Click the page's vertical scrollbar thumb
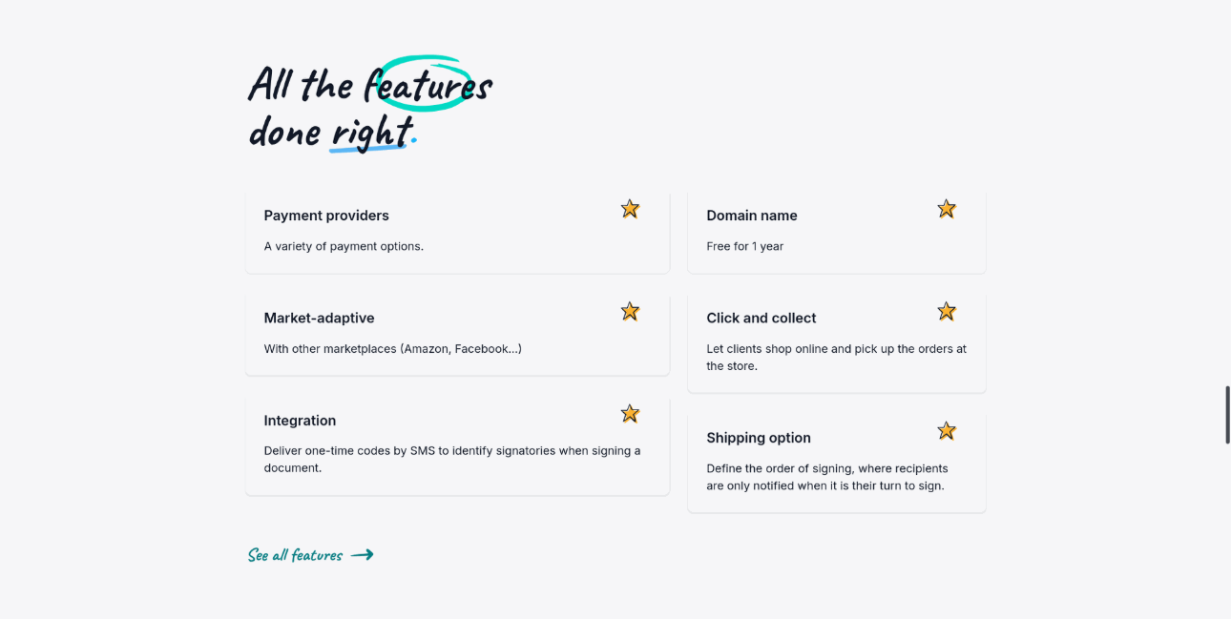 pos(1227,415)
